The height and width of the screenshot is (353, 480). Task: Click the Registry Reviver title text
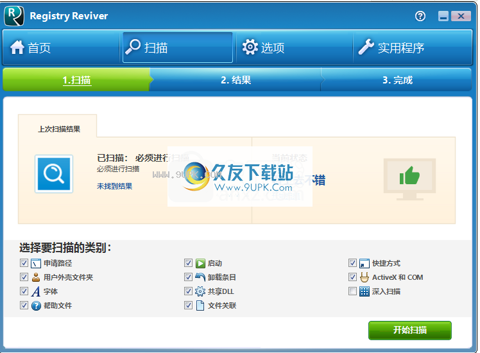coord(69,16)
